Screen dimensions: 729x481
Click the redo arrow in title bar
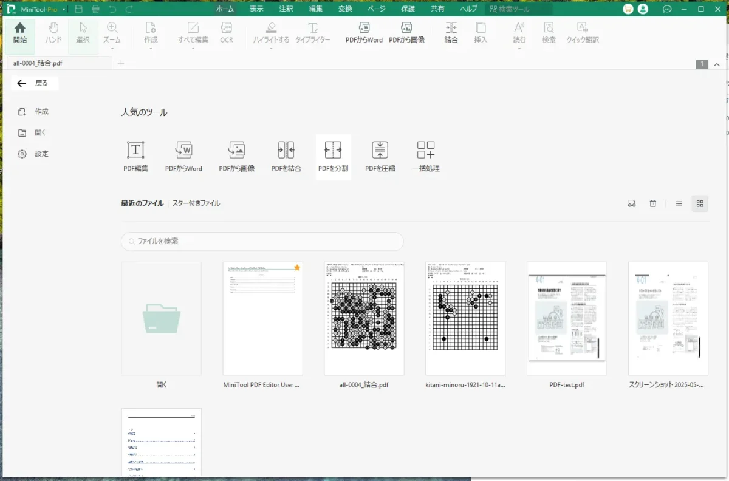(x=129, y=9)
